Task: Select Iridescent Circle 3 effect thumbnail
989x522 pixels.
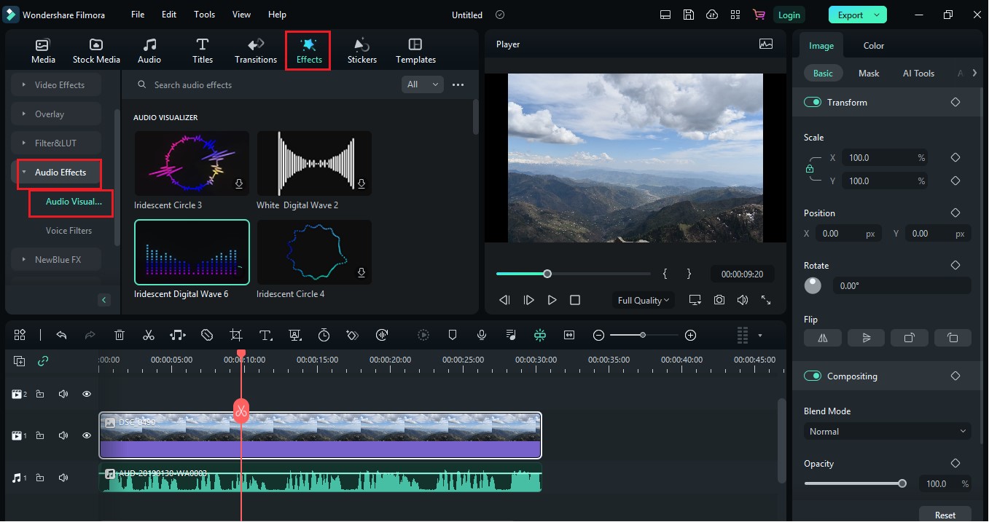Action: tap(192, 163)
